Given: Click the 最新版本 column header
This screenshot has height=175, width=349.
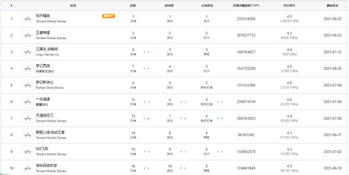Looking at the screenshot, I should coord(332,6).
